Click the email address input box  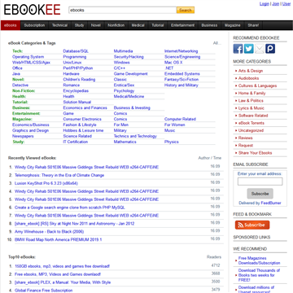click(x=260, y=181)
